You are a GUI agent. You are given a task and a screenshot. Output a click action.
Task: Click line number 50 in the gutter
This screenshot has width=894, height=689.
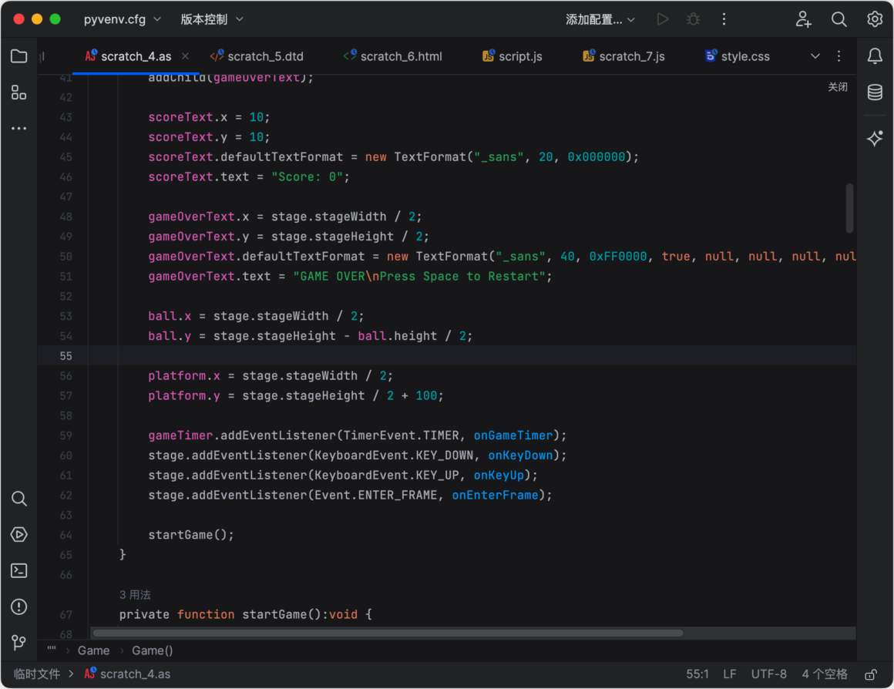(66, 257)
